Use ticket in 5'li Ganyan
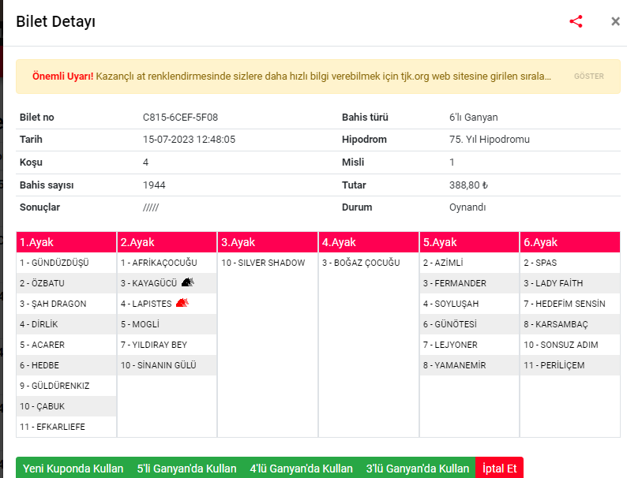627x478 pixels. click(x=186, y=469)
